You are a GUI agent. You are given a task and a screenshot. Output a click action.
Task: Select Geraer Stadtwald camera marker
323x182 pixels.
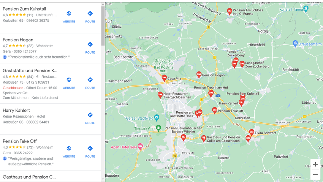coord(157,118)
